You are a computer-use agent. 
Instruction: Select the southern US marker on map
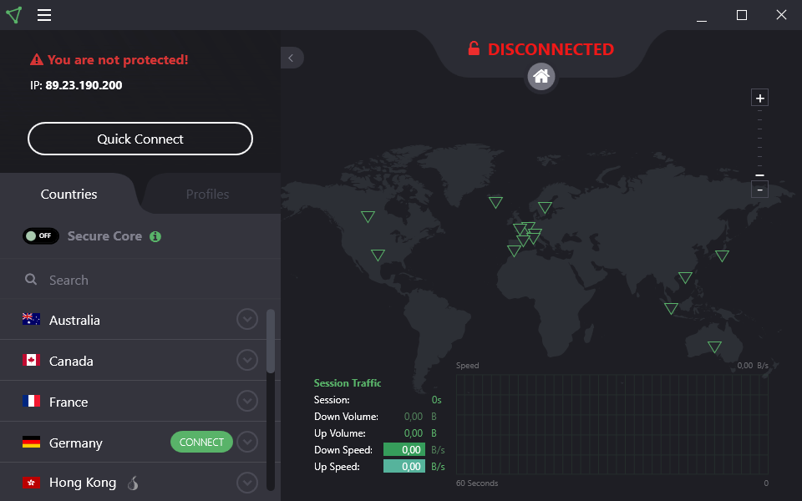click(x=378, y=255)
